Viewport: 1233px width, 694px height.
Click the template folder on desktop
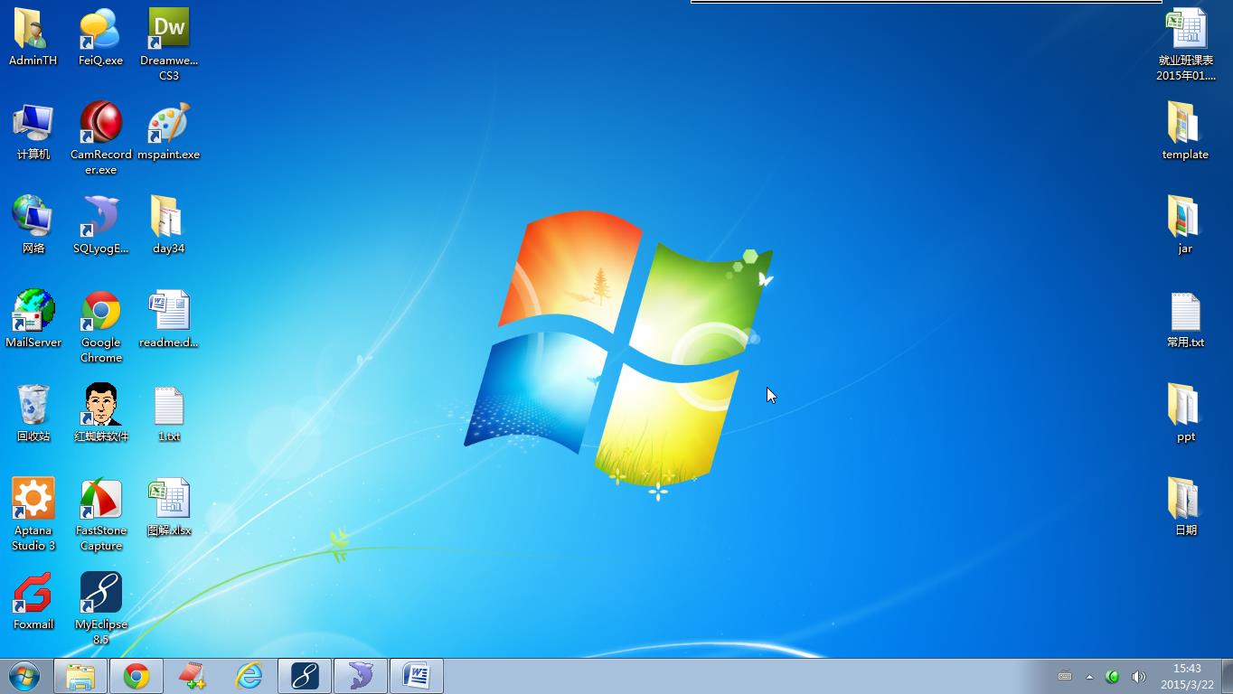point(1185,125)
